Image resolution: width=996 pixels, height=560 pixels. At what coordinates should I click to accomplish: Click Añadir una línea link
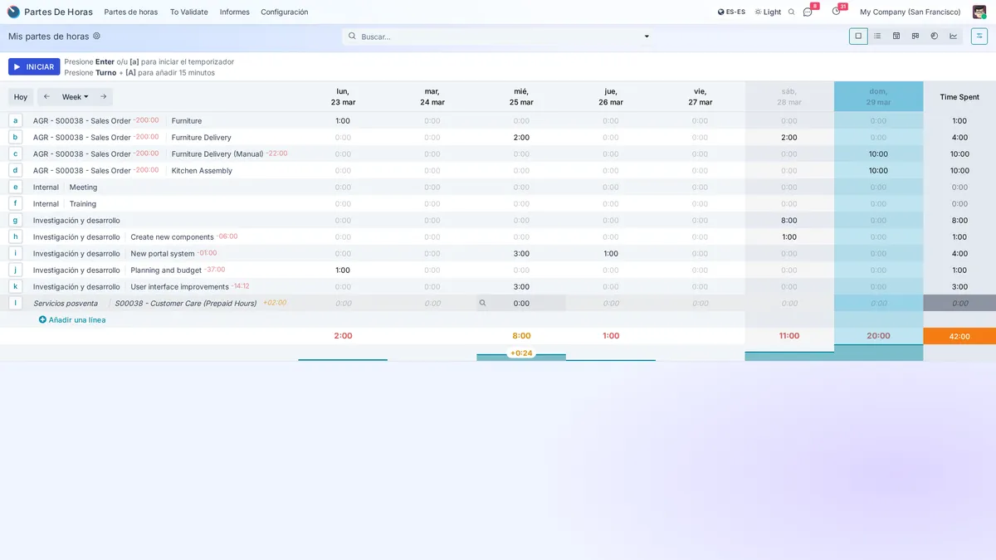75,319
